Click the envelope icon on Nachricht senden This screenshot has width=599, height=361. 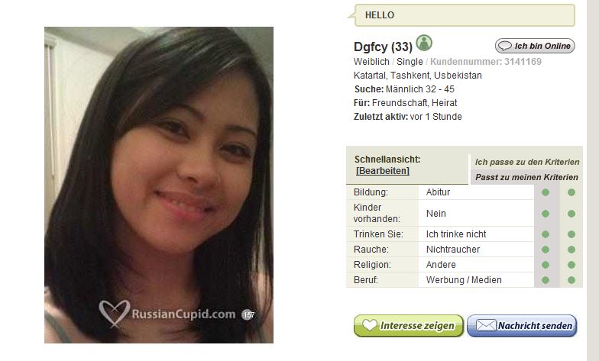tap(486, 325)
